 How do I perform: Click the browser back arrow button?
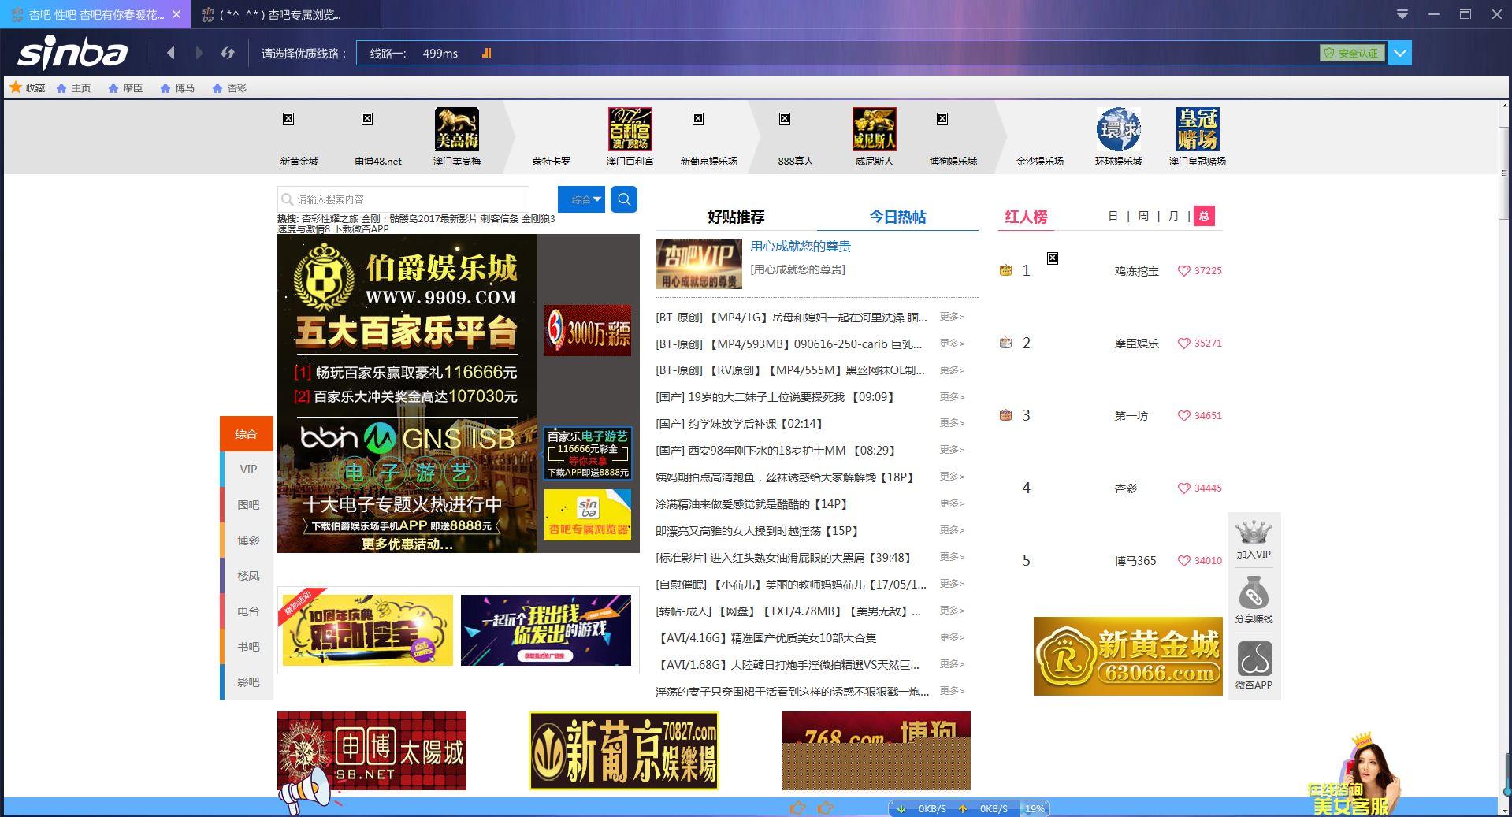pyautogui.click(x=171, y=53)
